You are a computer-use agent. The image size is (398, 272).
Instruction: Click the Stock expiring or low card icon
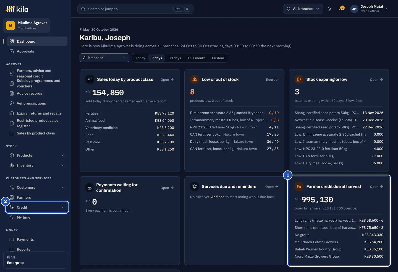tap(299, 79)
